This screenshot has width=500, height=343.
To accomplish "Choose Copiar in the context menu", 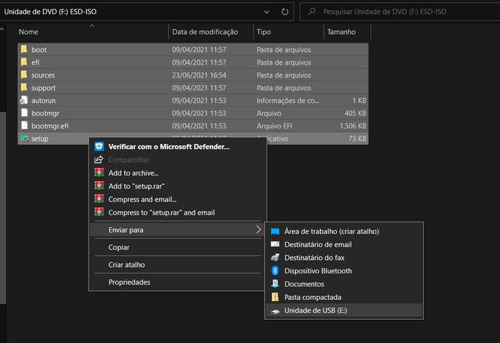I will [x=177, y=247].
